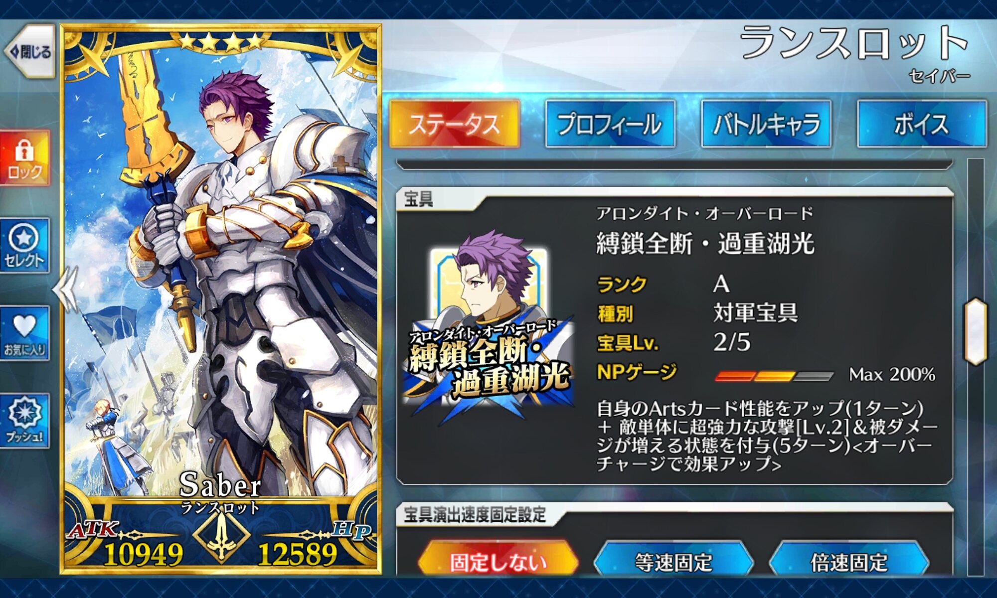Select 等速固定 speed option

point(673,562)
